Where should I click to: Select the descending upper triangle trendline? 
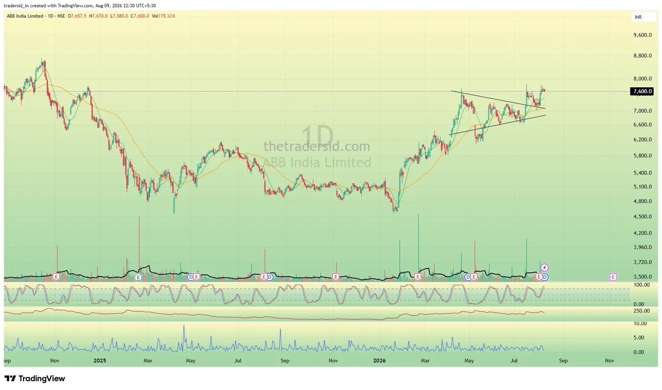coord(498,100)
